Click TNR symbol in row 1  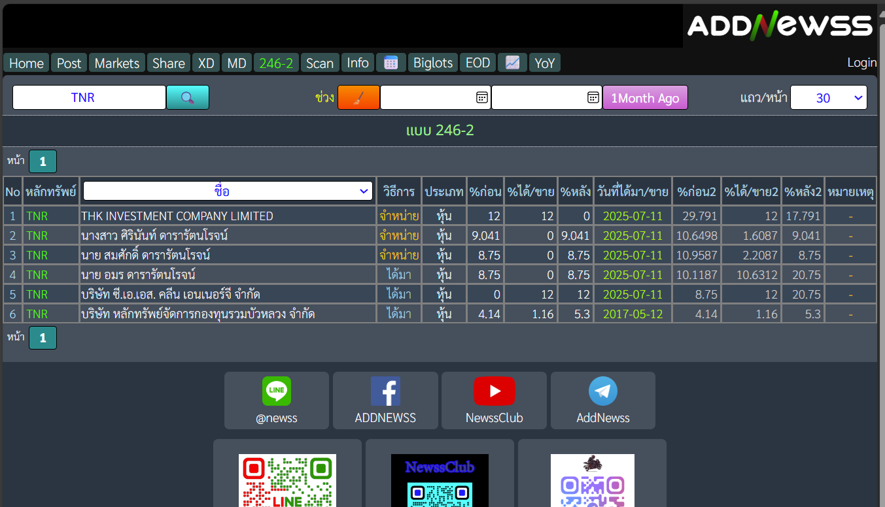(37, 216)
